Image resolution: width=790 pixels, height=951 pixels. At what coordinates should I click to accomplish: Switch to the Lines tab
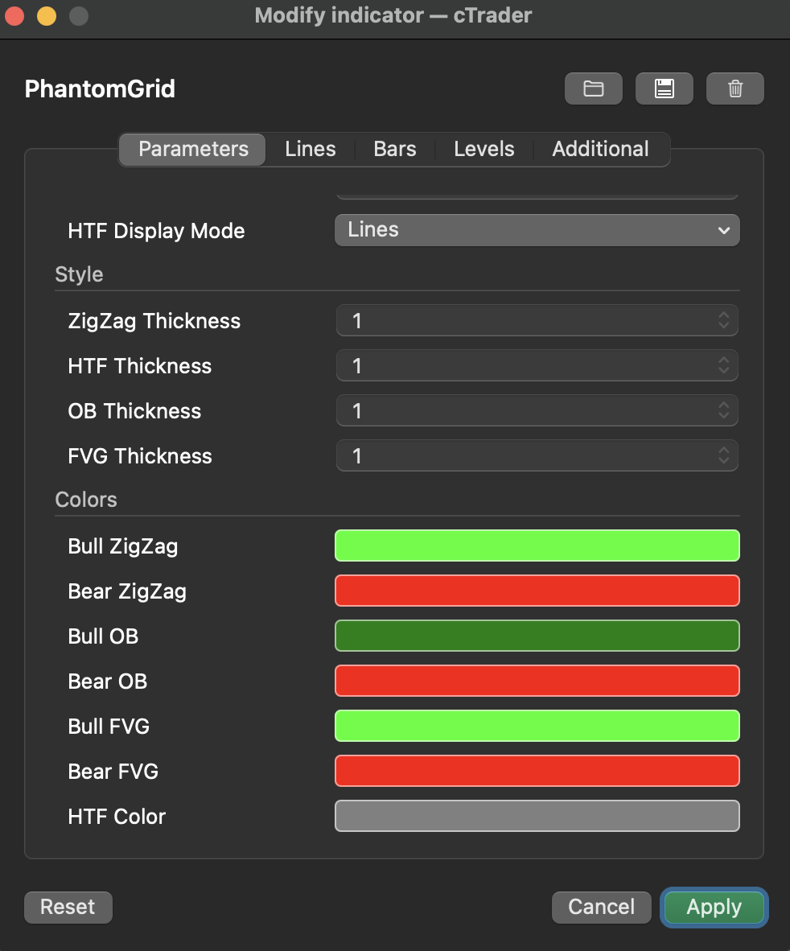pyautogui.click(x=309, y=149)
